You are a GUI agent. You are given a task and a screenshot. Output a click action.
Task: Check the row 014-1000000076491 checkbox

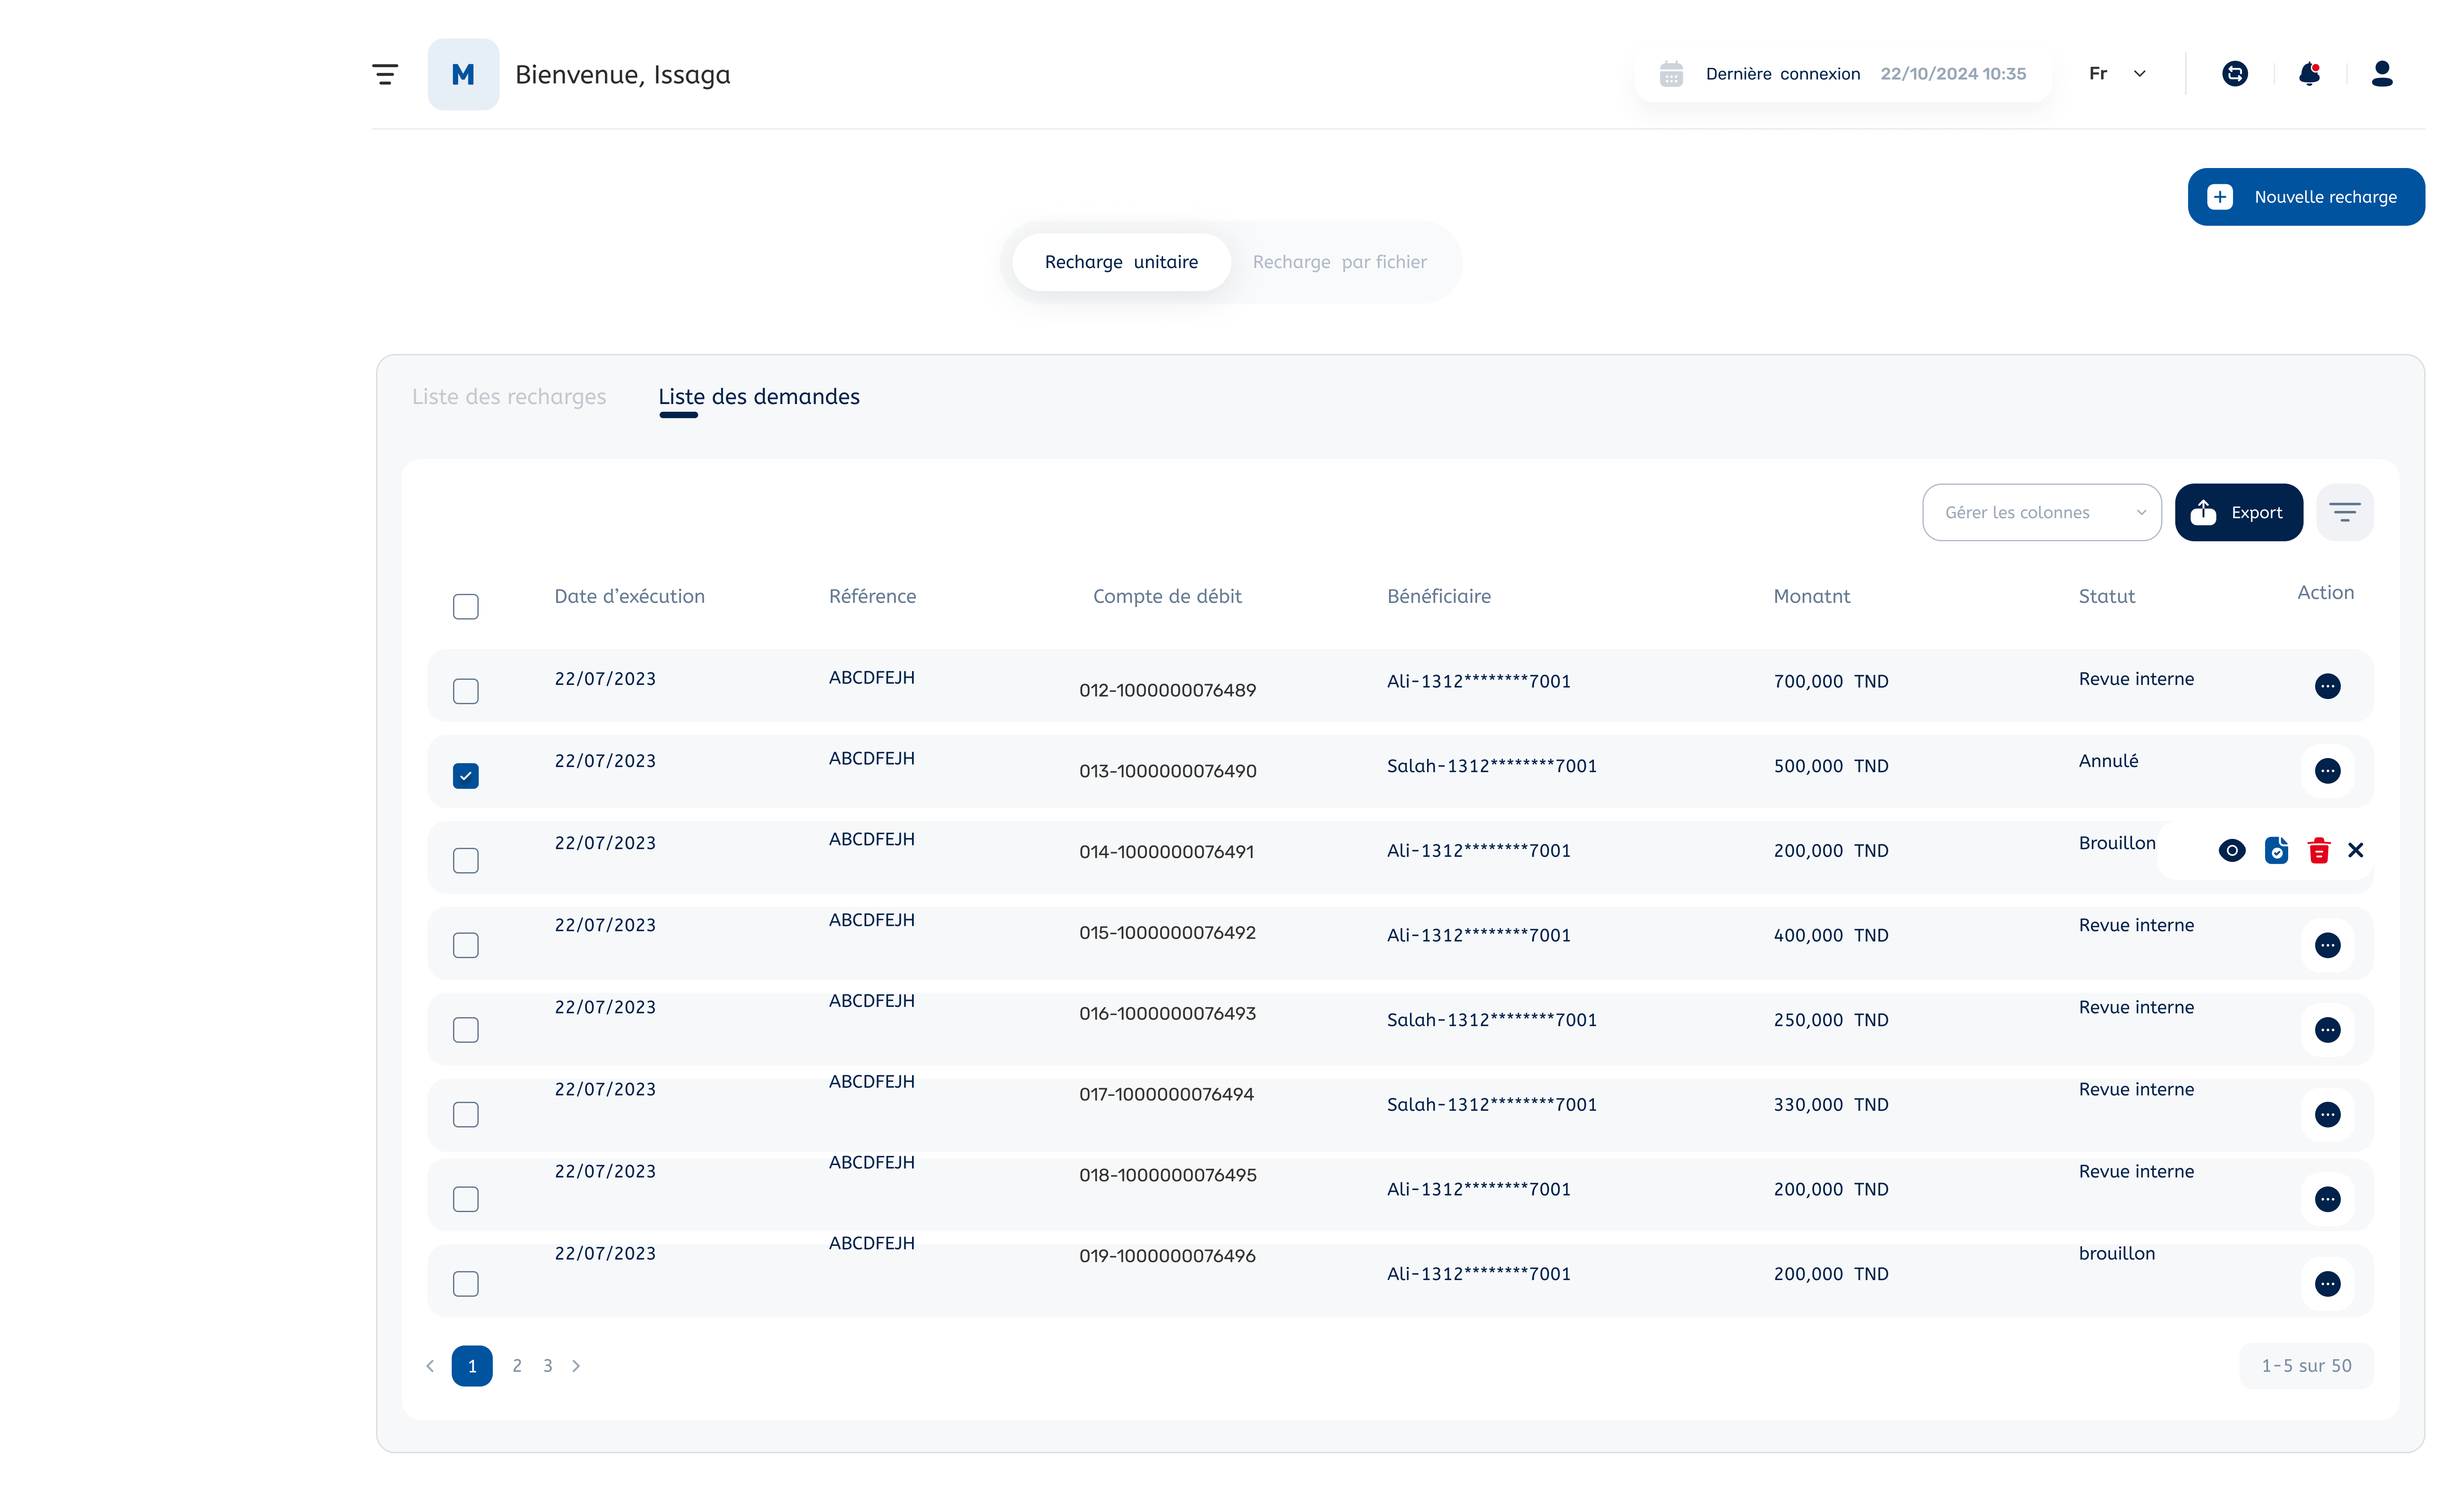[466, 860]
